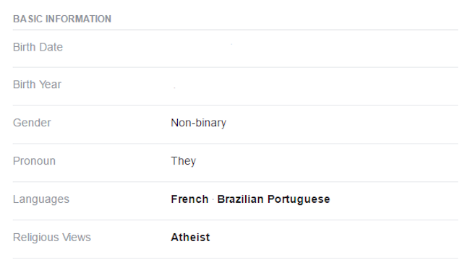Click the Pronoun field label
Image resolution: width=470 pixels, height=265 pixels.
point(34,161)
